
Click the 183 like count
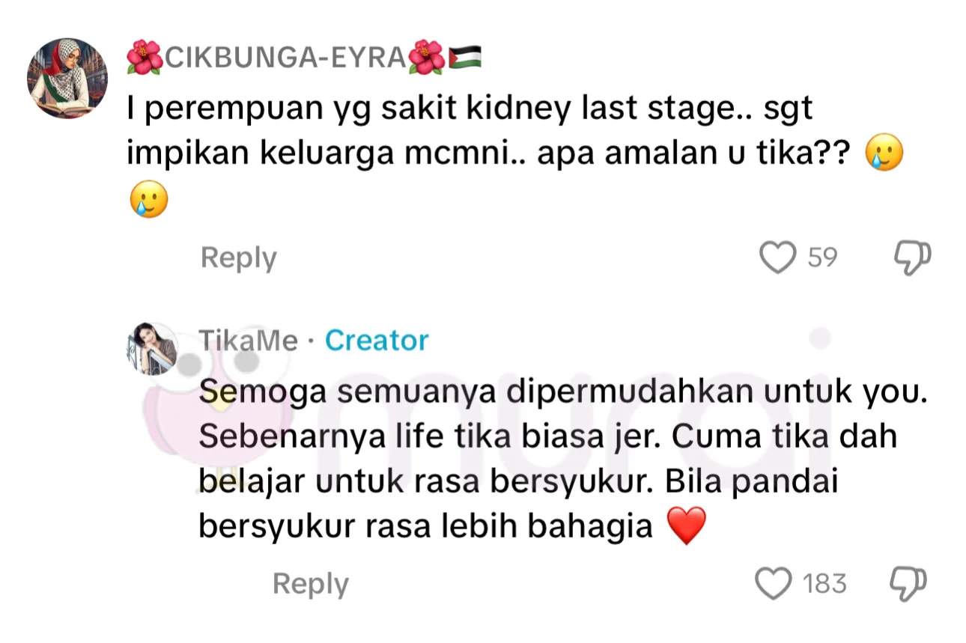click(x=824, y=584)
